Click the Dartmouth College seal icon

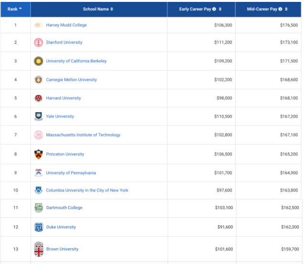click(39, 208)
